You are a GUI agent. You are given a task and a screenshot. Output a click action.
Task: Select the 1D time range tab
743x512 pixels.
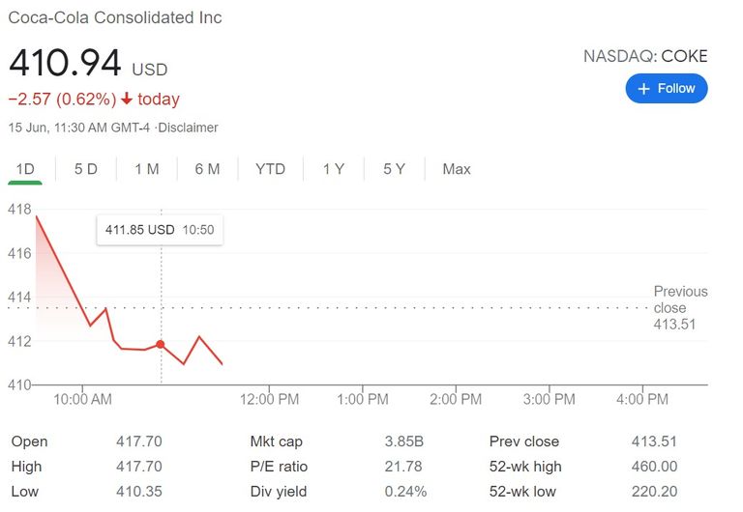tap(25, 169)
